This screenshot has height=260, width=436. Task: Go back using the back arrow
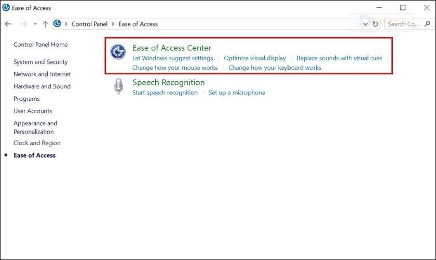point(8,24)
